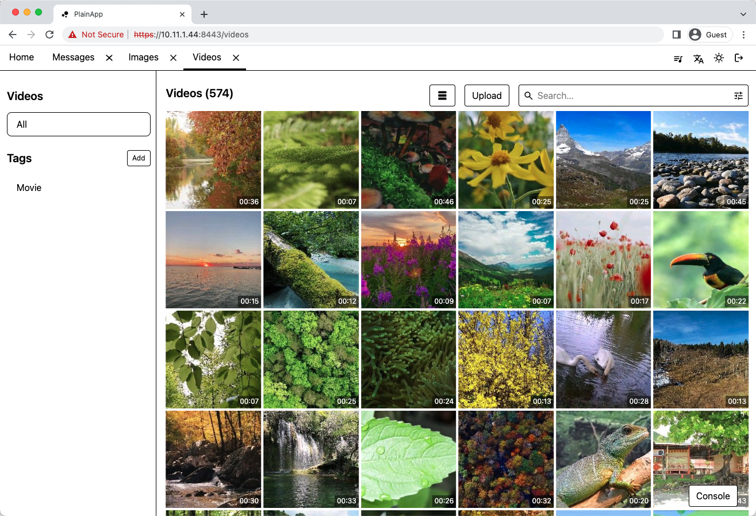Open the Console button

coord(713,496)
